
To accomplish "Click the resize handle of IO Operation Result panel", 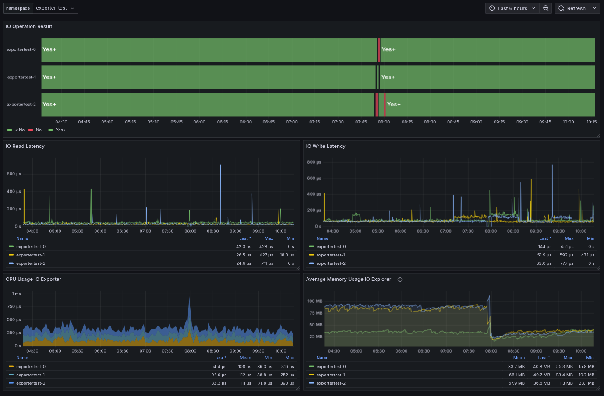I will (598, 136).
